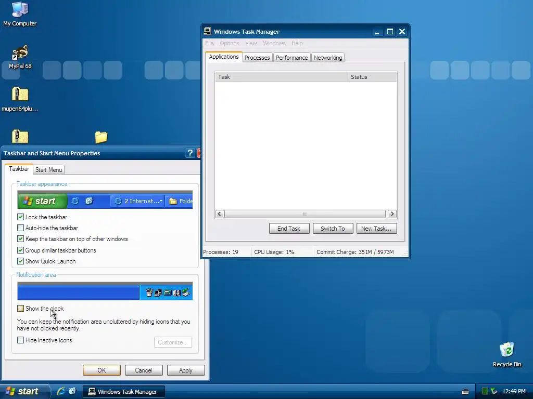
Task: Click the second Quick Launch icon on the taskbar
Action: (72, 391)
